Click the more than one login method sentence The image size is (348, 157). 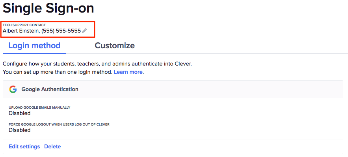click(x=57, y=72)
